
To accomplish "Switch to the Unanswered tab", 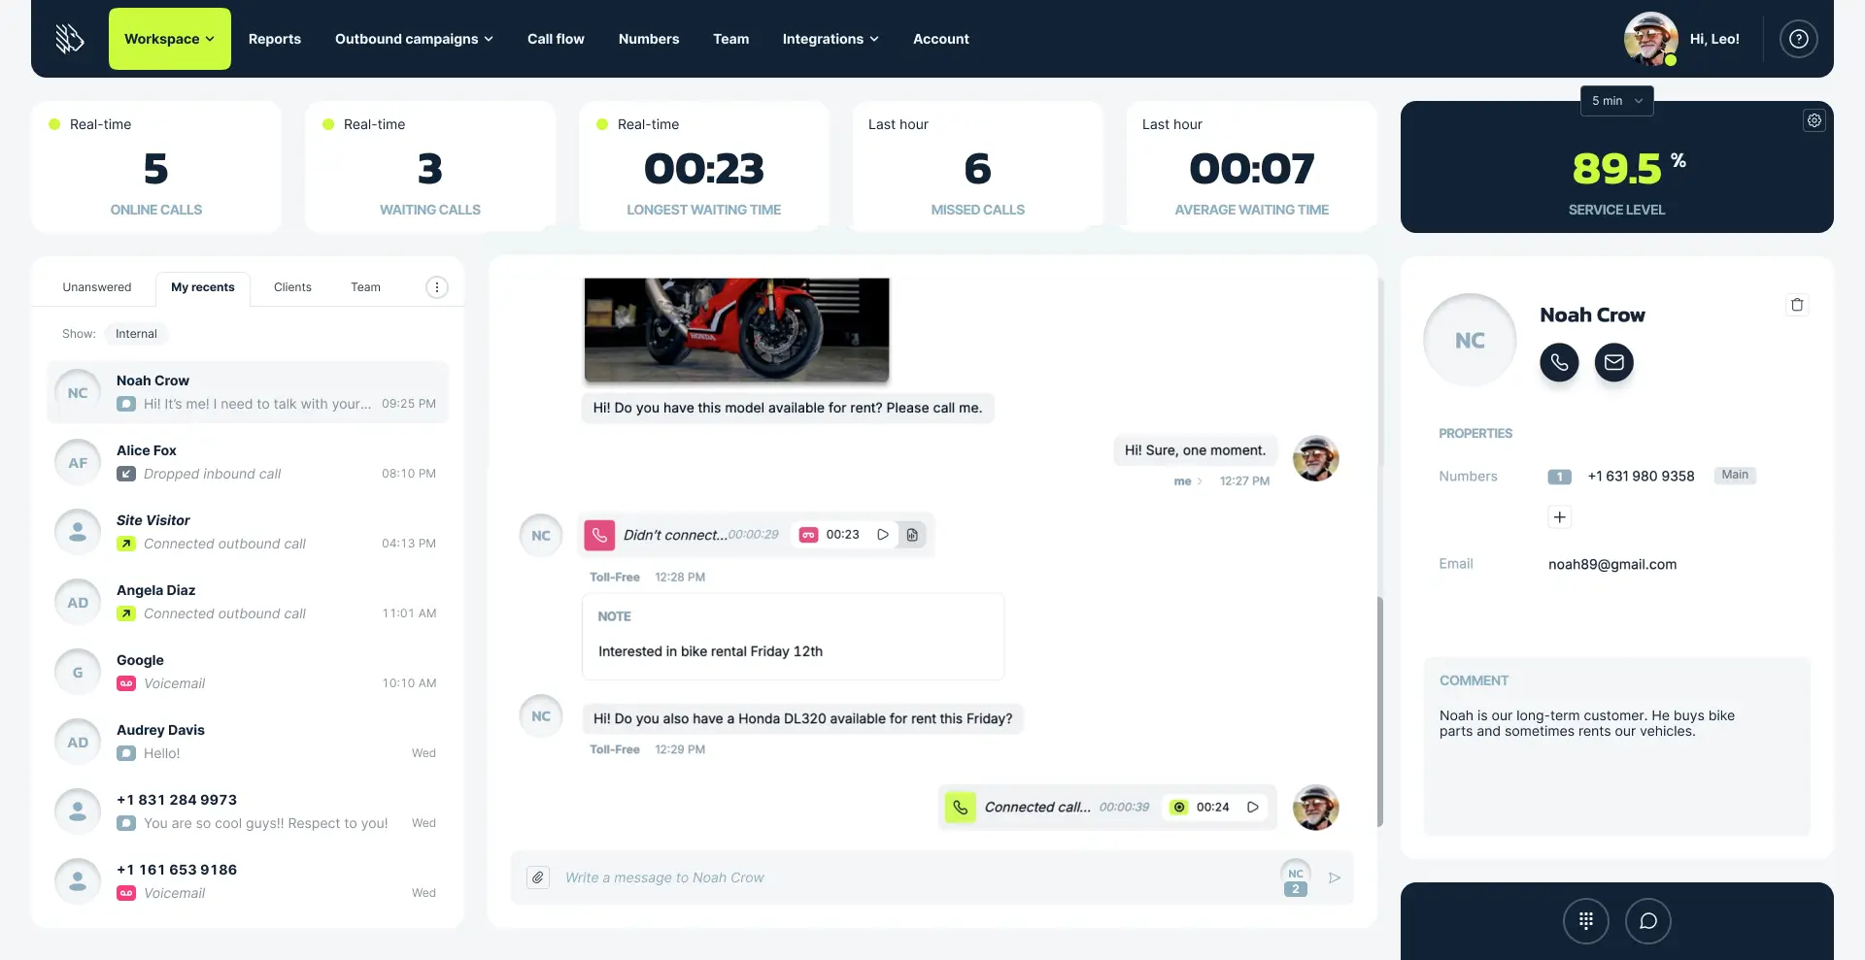I will coord(97,287).
